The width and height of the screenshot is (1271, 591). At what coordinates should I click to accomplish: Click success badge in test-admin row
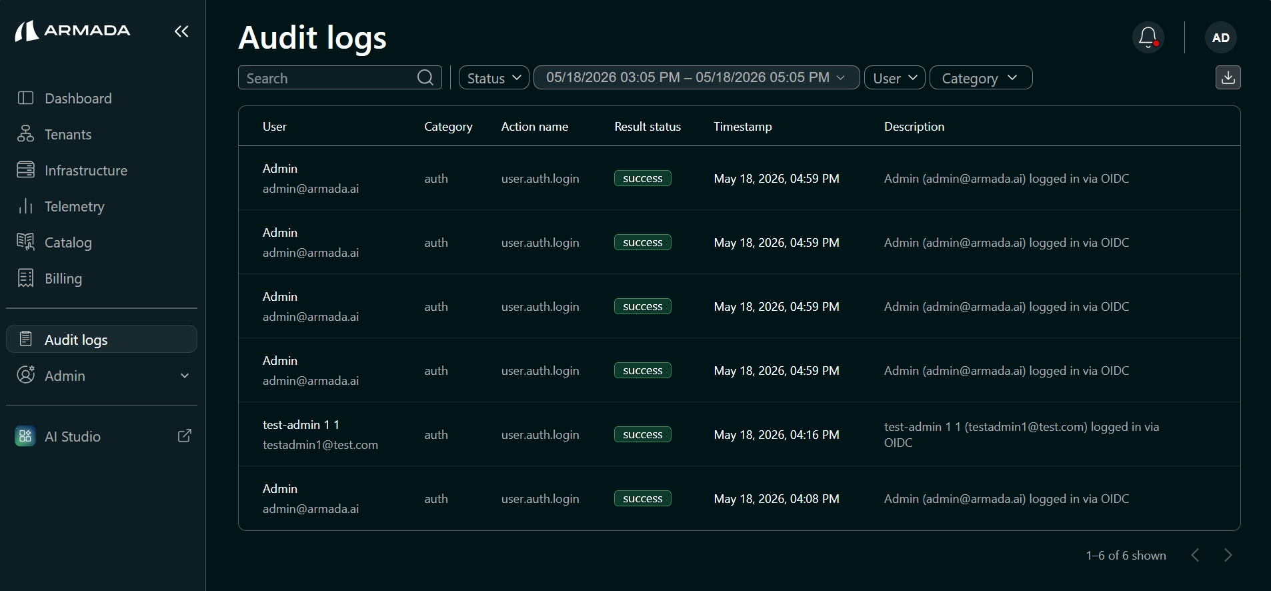pos(643,434)
